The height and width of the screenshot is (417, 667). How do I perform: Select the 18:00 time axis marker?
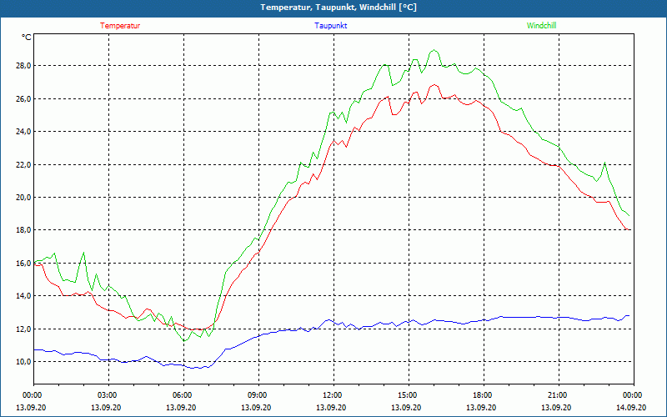click(482, 395)
